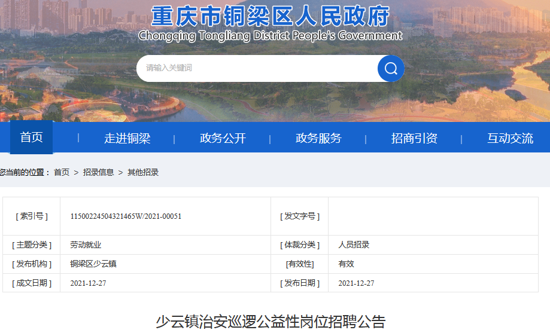The width and height of the screenshot is (550, 336).
Task: Open the 首页 navigation tab
Action: click(31, 138)
